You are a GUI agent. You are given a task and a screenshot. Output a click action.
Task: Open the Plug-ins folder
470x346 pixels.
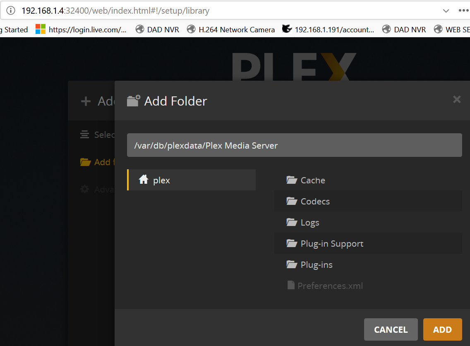coord(368,264)
